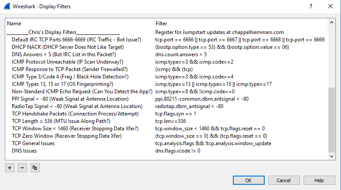
Task: Select the tcp.len==536 filter expression
Action: point(170,121)
